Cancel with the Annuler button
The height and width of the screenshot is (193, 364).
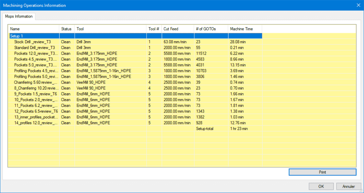pyautogui.click(x=348, y=186)
